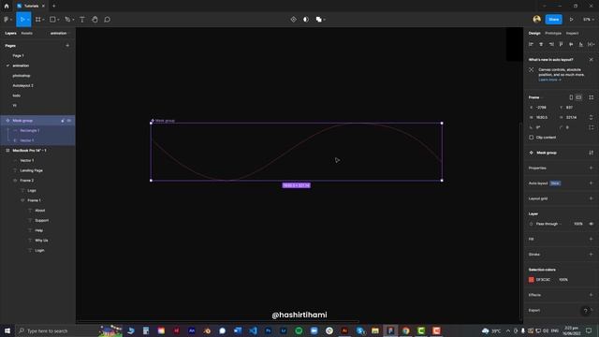Add a new page with plus
Viewport: 599px width, 337px height.
tap(67, 46)
